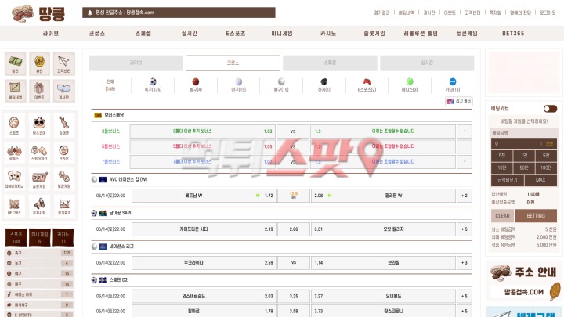Viewport: 564px width, 317px height.
Task: Open the speech bubbles board icon
Action: 63,90
